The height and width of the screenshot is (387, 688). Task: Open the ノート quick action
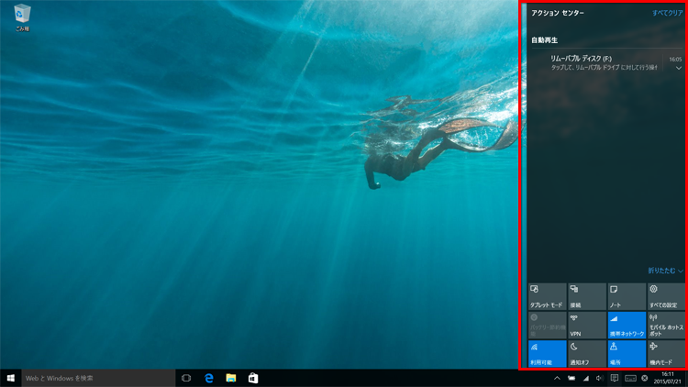click(x=627, y=296)
